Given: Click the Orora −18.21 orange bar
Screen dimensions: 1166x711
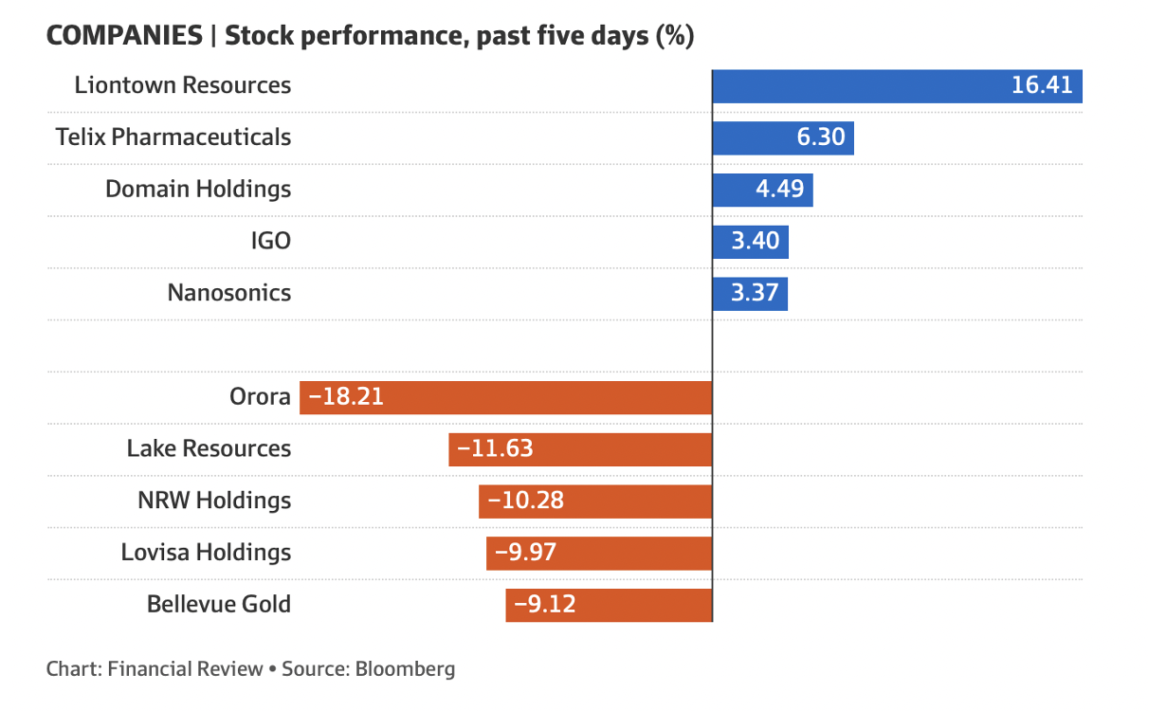Looking at the screenshot, I should point(505,396).
